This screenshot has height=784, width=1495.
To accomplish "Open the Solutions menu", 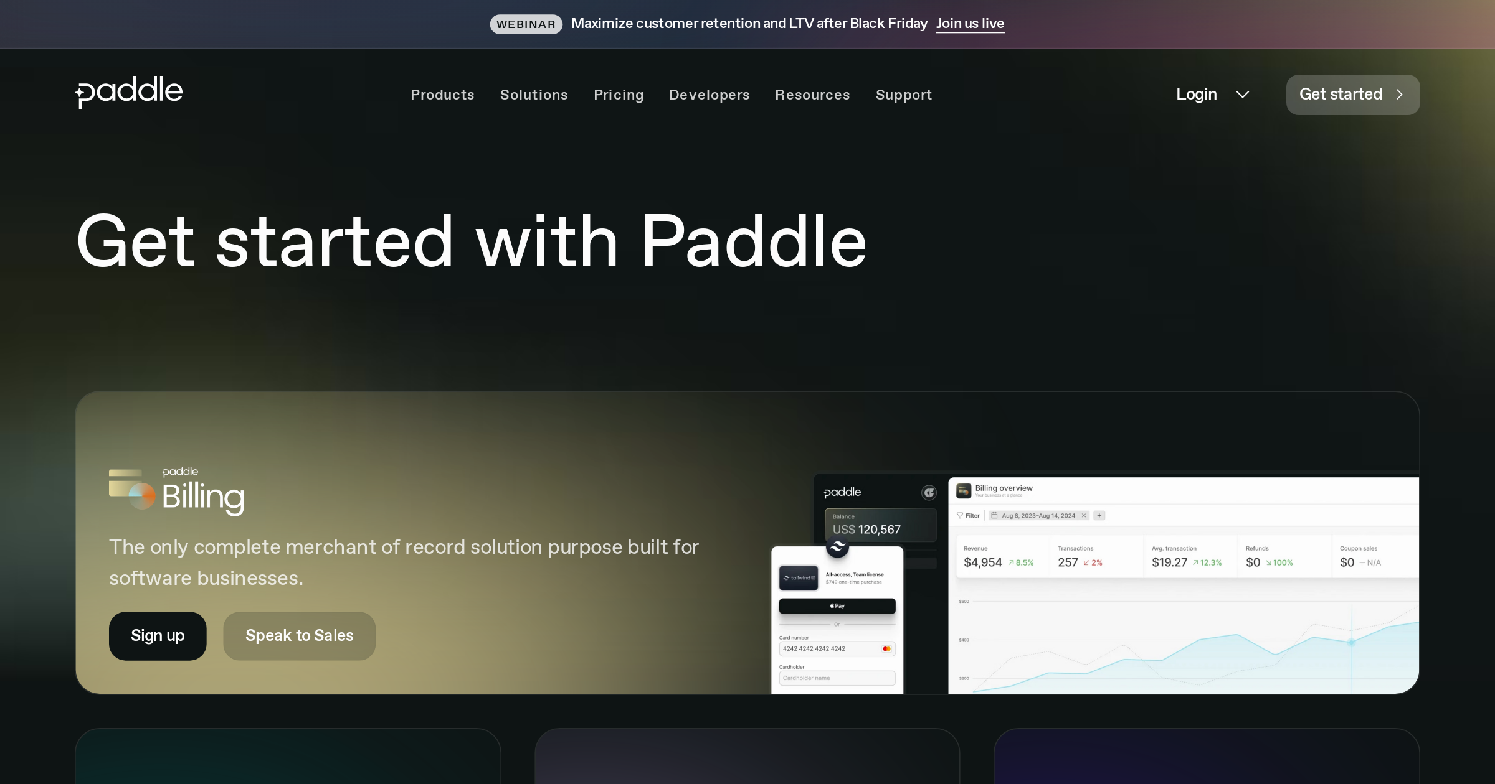I will [534, 95].
